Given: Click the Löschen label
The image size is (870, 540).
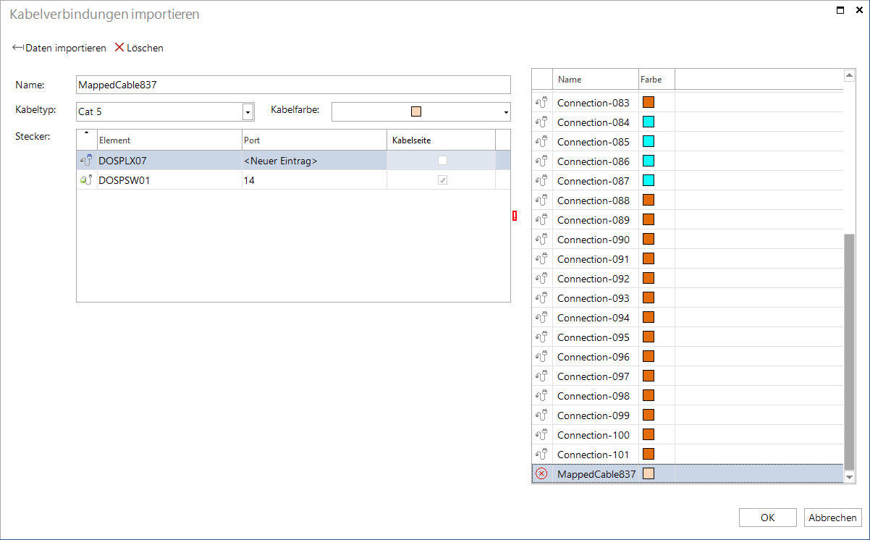Looking at the screenshot, I should point(145,48).
